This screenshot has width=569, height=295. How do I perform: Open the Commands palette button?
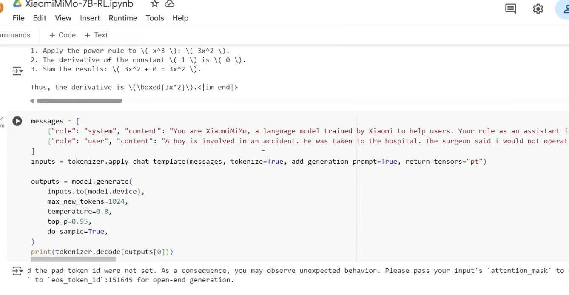tap(15, 35)
